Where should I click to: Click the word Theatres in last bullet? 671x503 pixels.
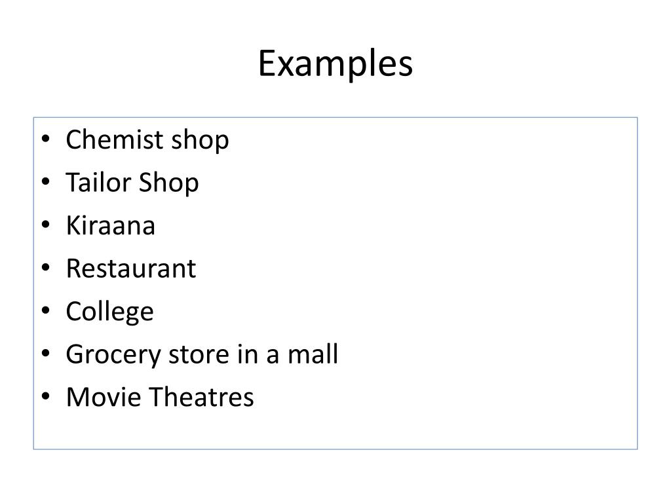tap(202, 397)
